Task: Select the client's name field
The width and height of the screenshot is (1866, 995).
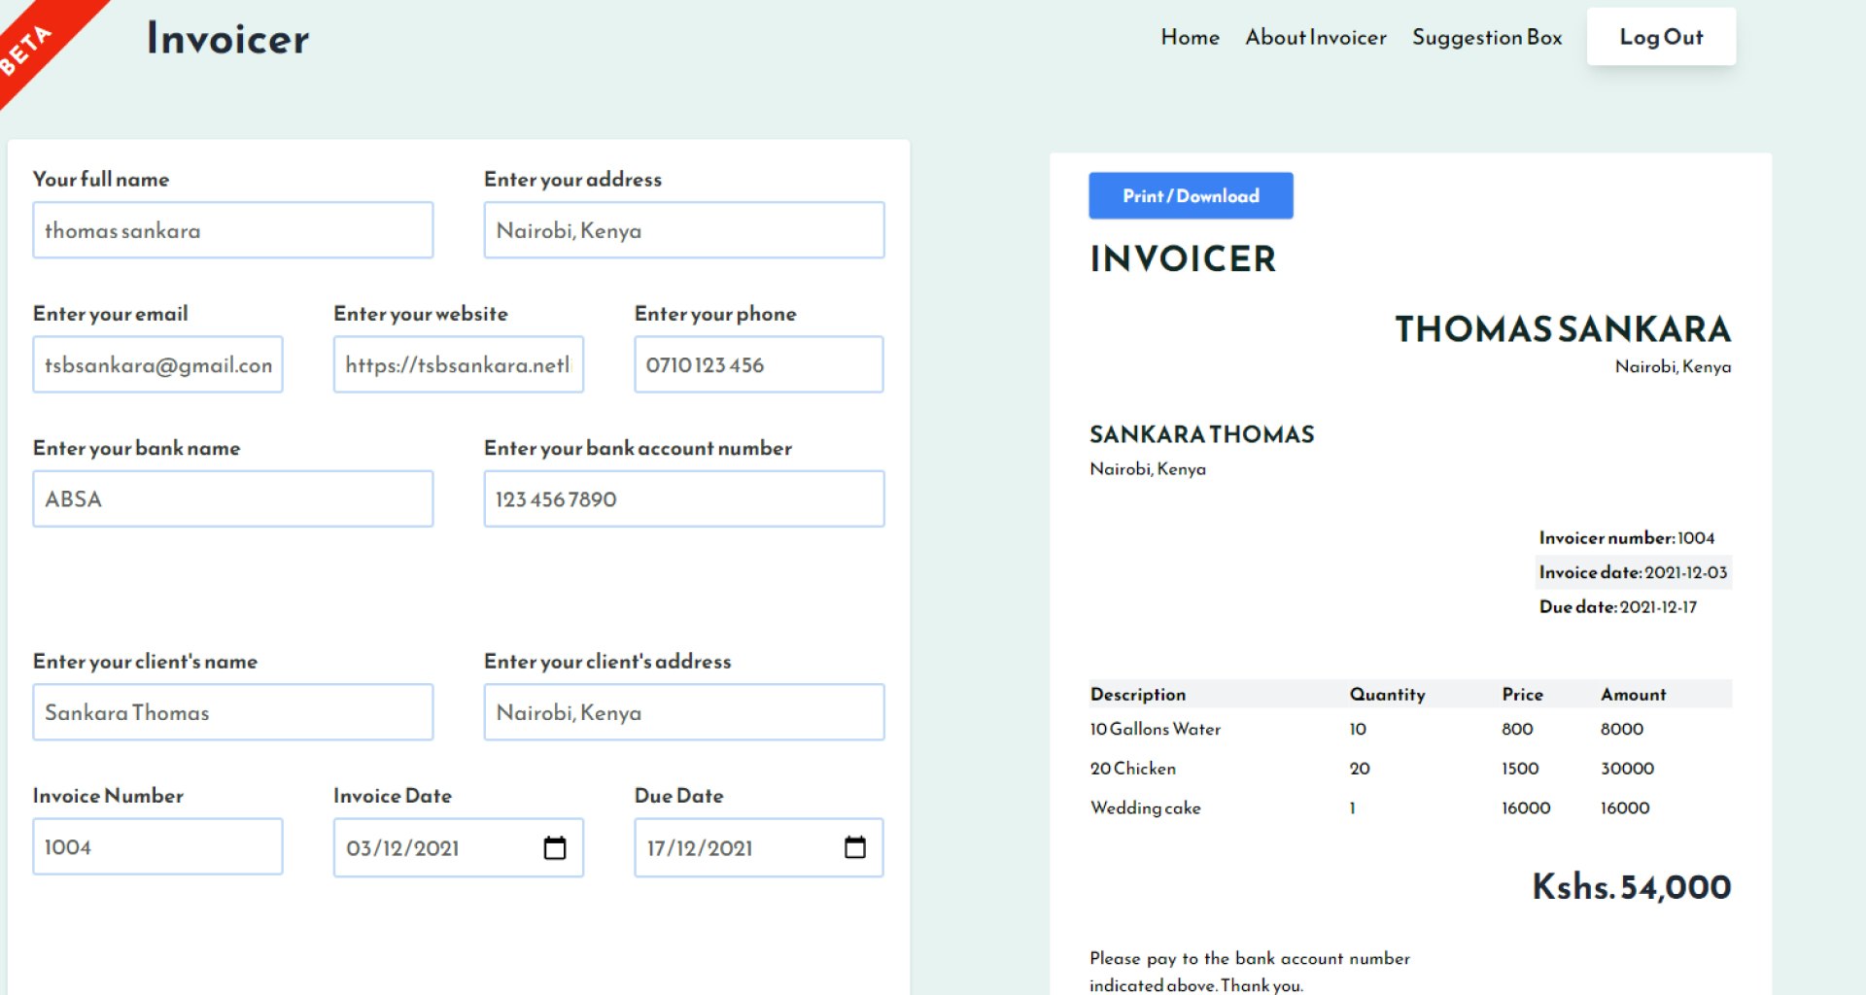Action: pos(232,712)
